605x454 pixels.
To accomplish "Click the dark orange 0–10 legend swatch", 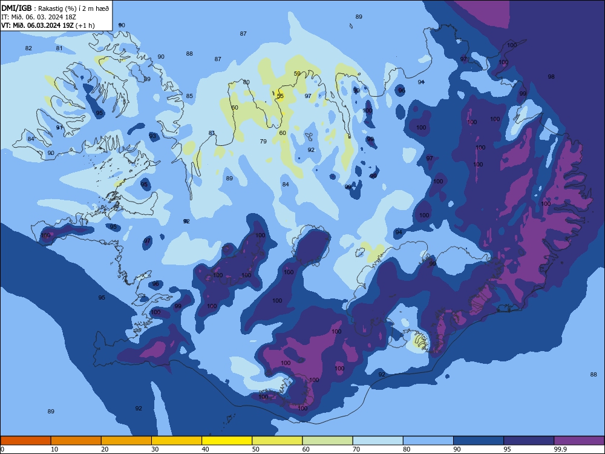I will point(25,441).
